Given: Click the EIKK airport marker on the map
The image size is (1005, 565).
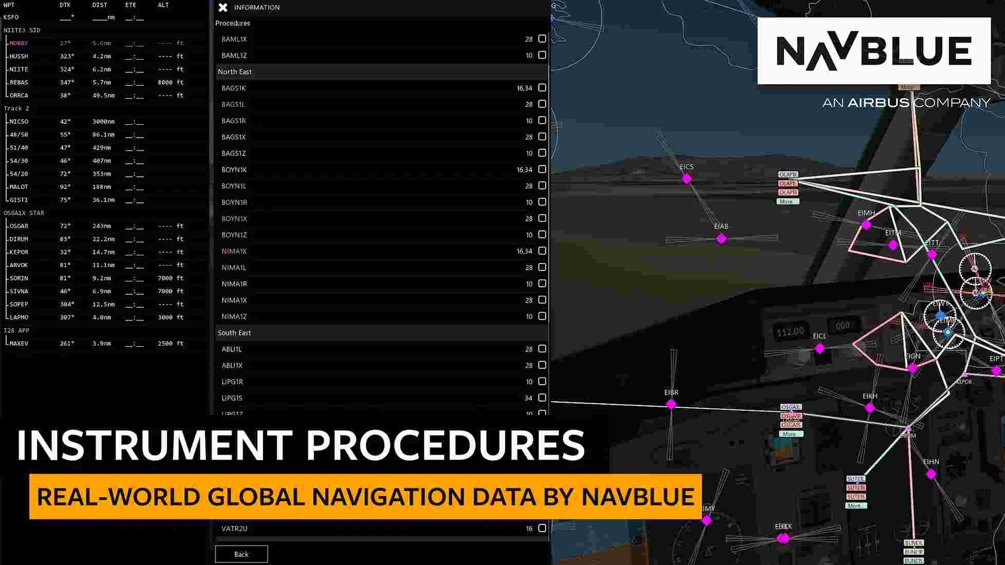Looking at the screenshot, I should tap(783, 538).
